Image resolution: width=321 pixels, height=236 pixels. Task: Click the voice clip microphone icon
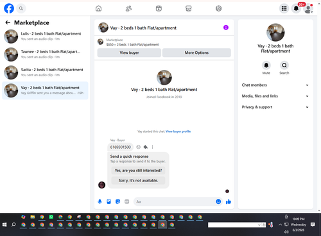point(100,201)
